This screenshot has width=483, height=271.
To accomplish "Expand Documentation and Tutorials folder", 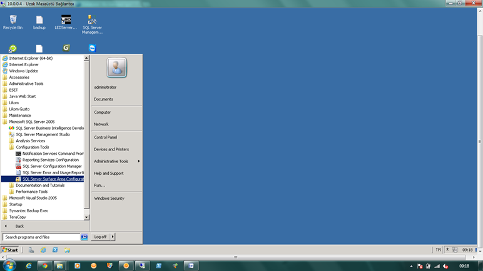I will coord(40,185).
